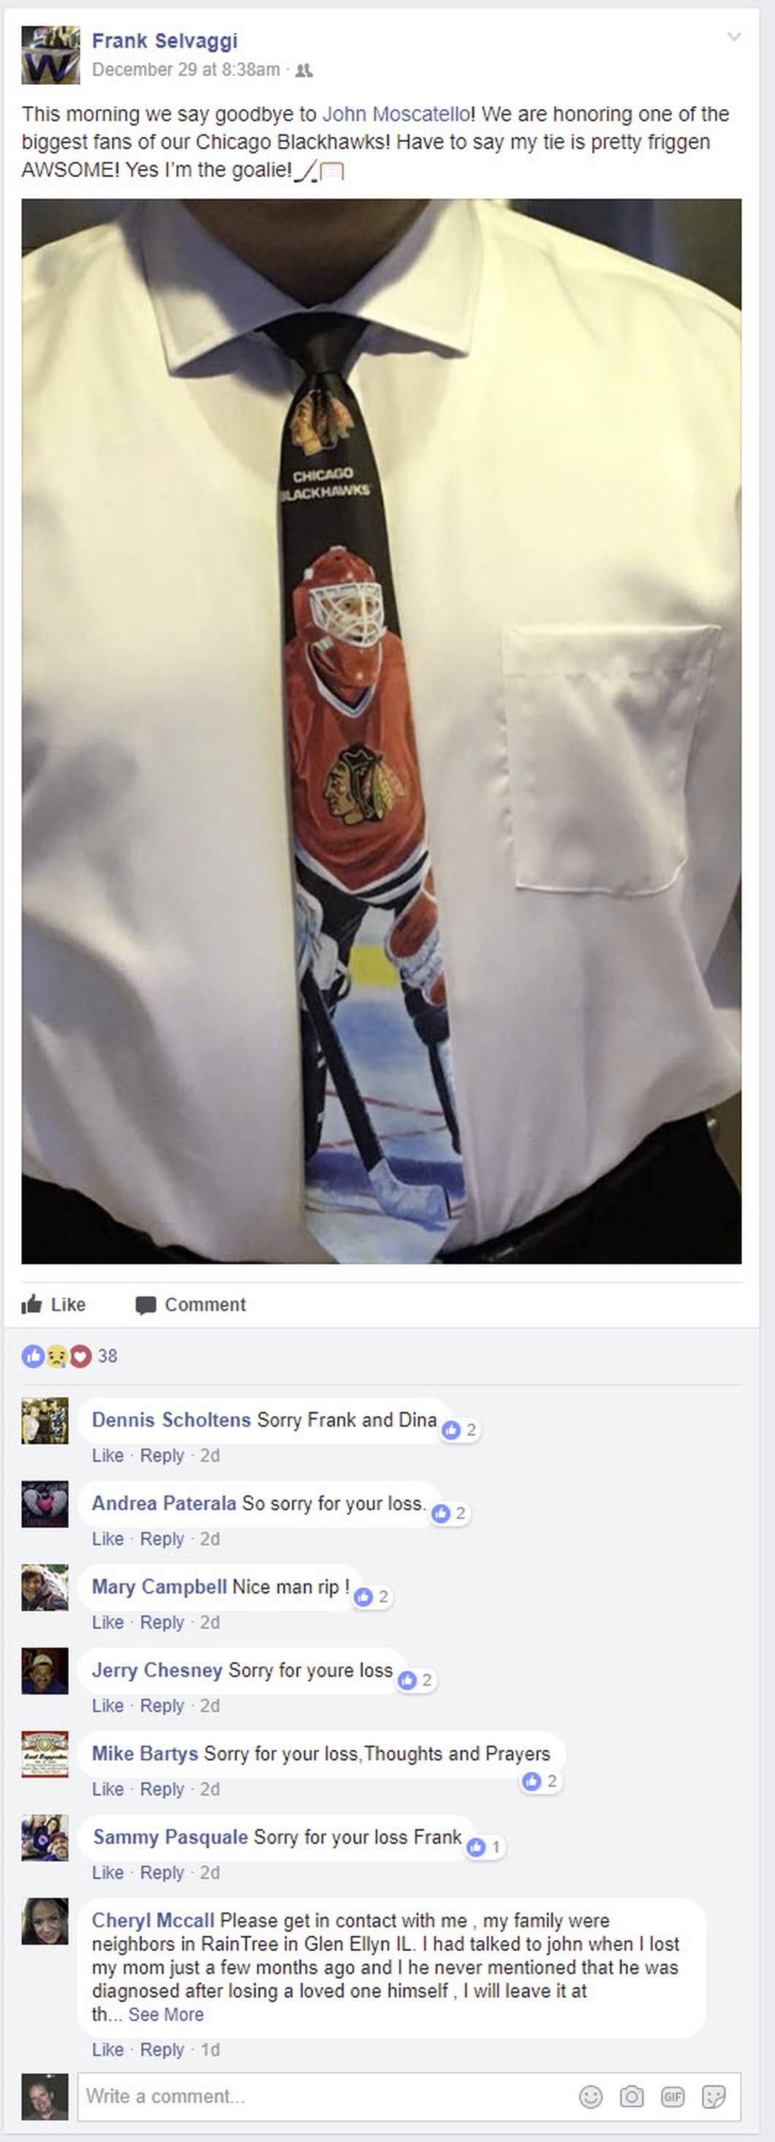Open Frank Selvaggi's profile name link
Screen dimensions: 775x2142
[165, 41]
